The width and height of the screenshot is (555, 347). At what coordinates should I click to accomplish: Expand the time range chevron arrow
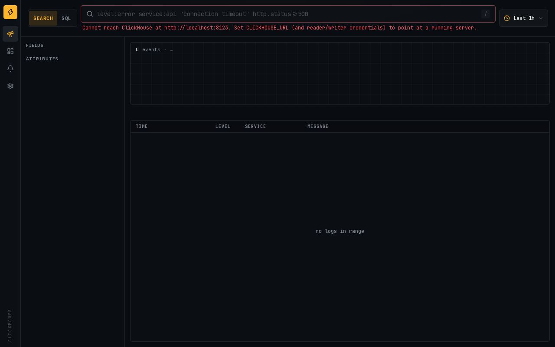(x=540, y=18)
